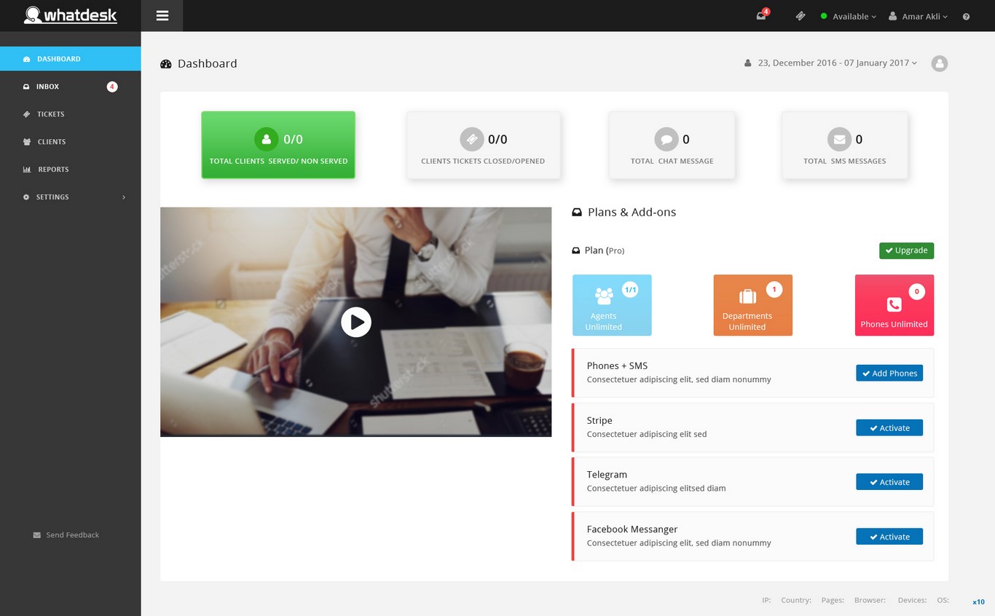Open the inbox notification icon in top bar
Screen dimensions: 995x616
[x=761, y=16]
